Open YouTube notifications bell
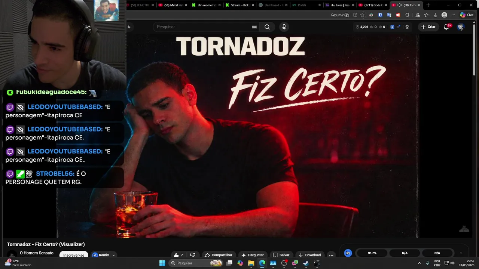The height and width of the screenshot is (269, 479). (446, 27)
